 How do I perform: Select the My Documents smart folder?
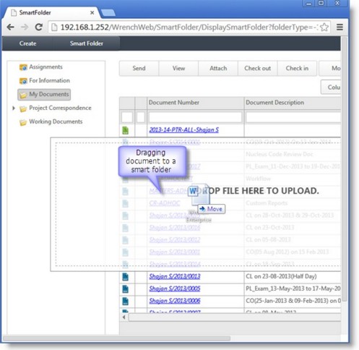(x=44, y=95)
